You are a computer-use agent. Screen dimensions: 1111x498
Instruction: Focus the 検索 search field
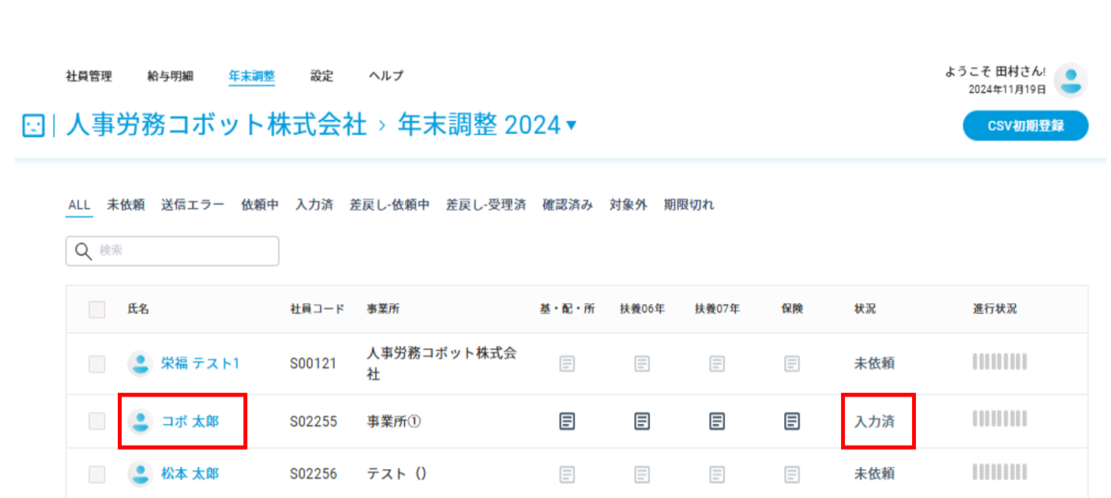click(172, 251)
